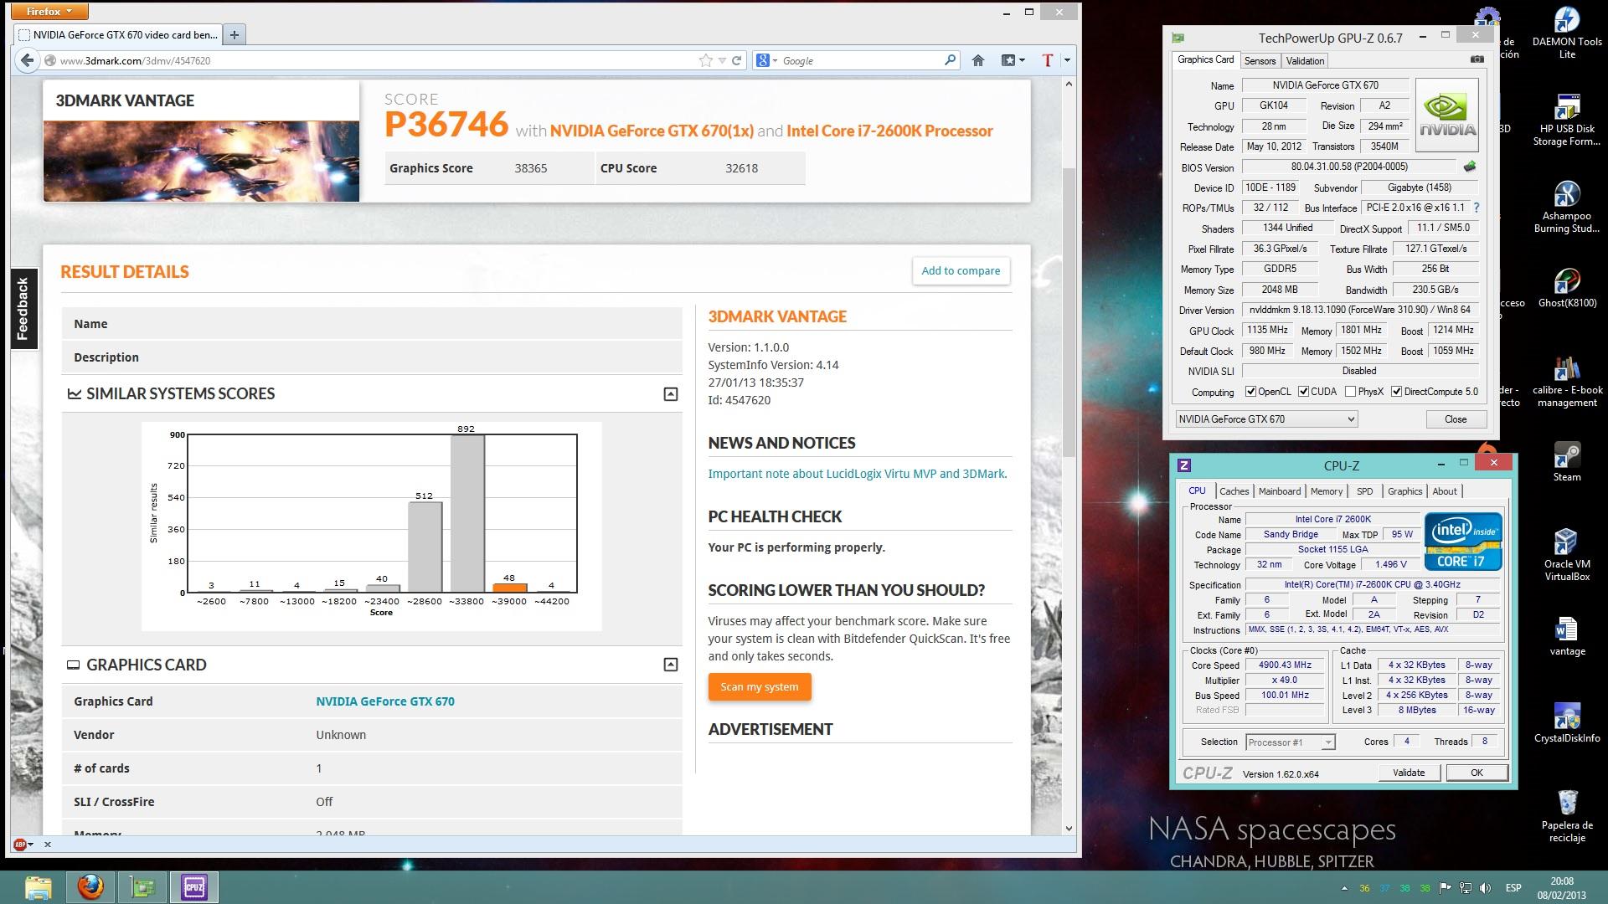
Task: Open Ashampoo Burning Studio desktop icon
Action: pyautogui.click(x=1567, y=207)
